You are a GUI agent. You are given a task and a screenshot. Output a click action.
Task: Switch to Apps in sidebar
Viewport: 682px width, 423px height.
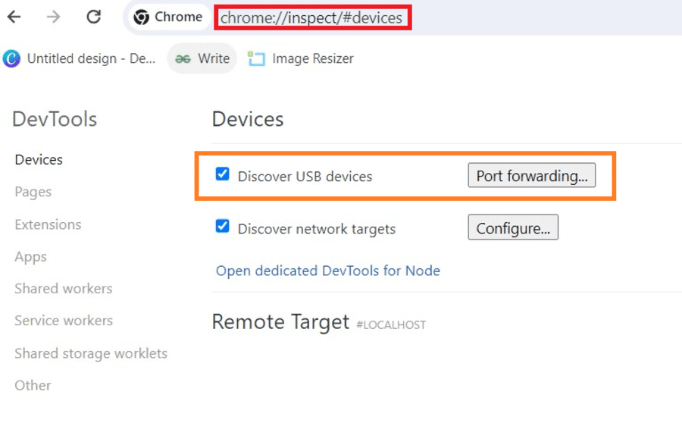coord(31,257)
